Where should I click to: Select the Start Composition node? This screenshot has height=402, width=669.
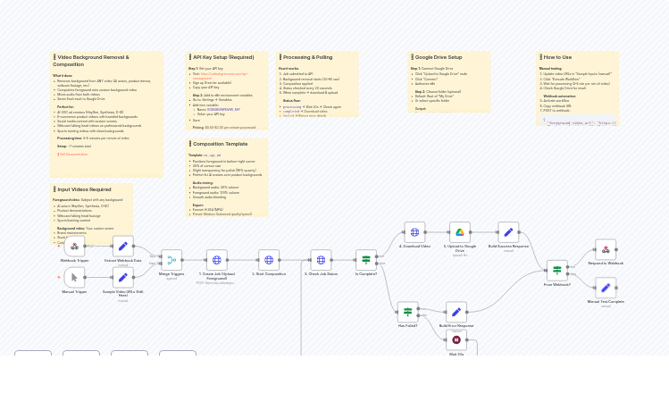point(269,260)
